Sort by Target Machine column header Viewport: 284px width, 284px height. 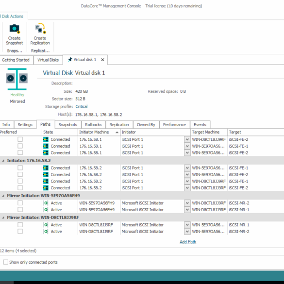pos(209,132)
